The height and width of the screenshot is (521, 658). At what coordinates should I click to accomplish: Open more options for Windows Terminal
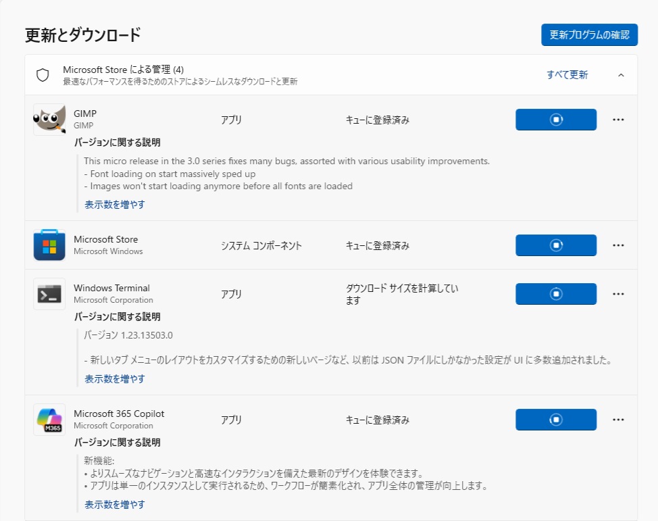[x=618, y=294]
